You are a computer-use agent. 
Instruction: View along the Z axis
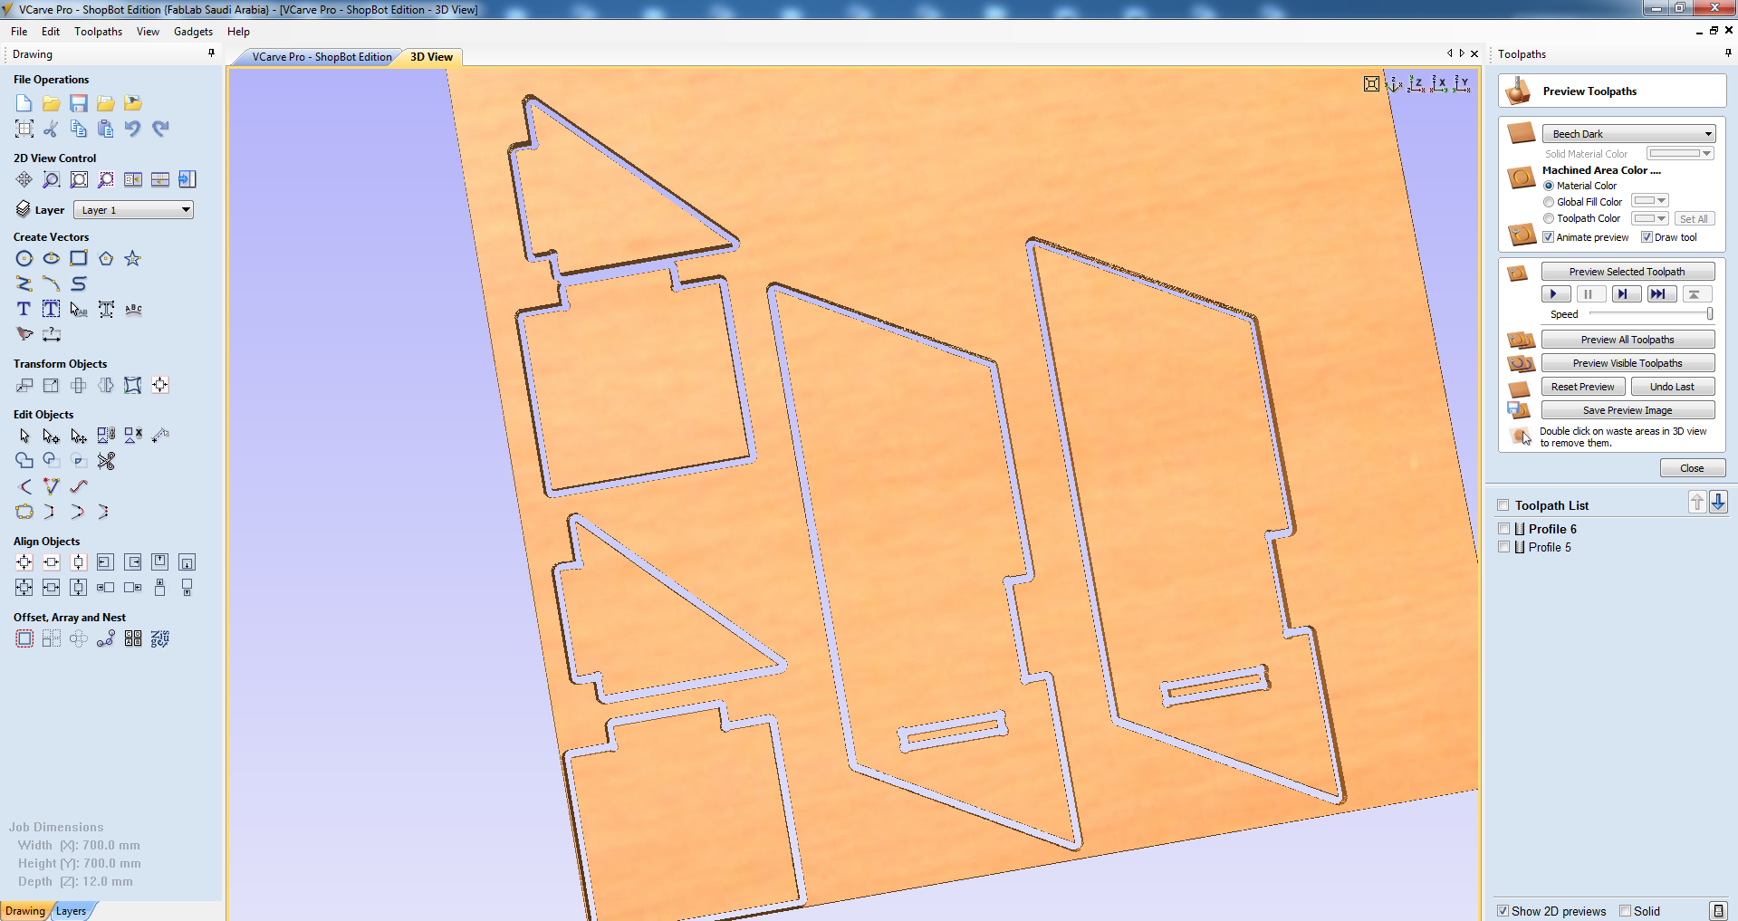1416,84
